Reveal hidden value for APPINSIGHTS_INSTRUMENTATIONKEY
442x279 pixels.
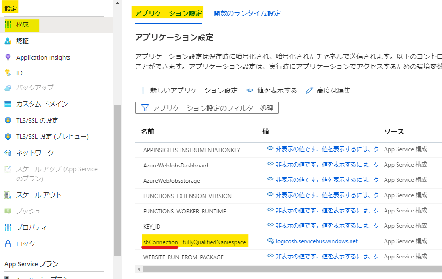coord(270,149)
